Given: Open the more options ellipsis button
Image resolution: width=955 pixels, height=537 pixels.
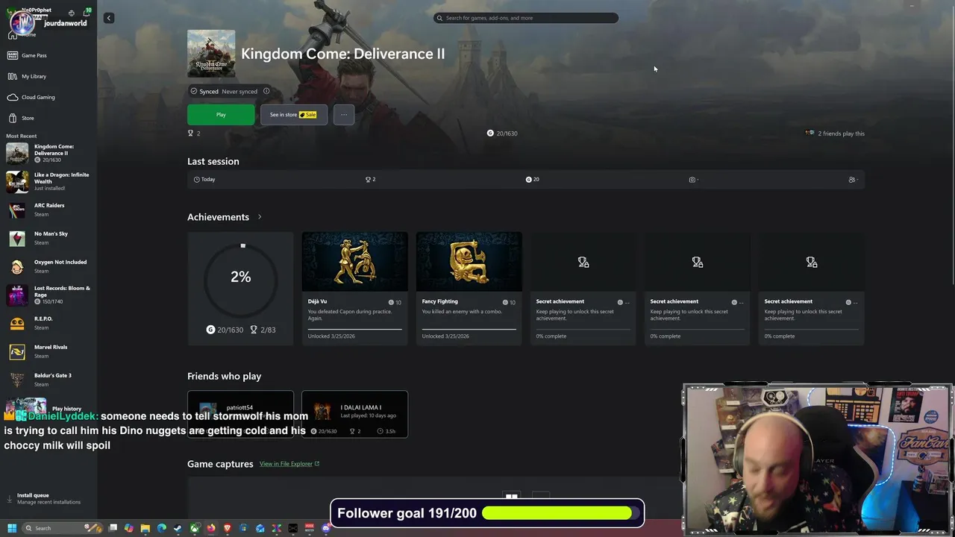Looking at the screenshot, I should coord(343,115).
